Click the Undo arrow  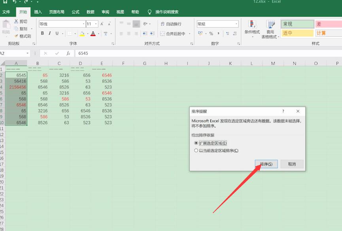(14, 2)
